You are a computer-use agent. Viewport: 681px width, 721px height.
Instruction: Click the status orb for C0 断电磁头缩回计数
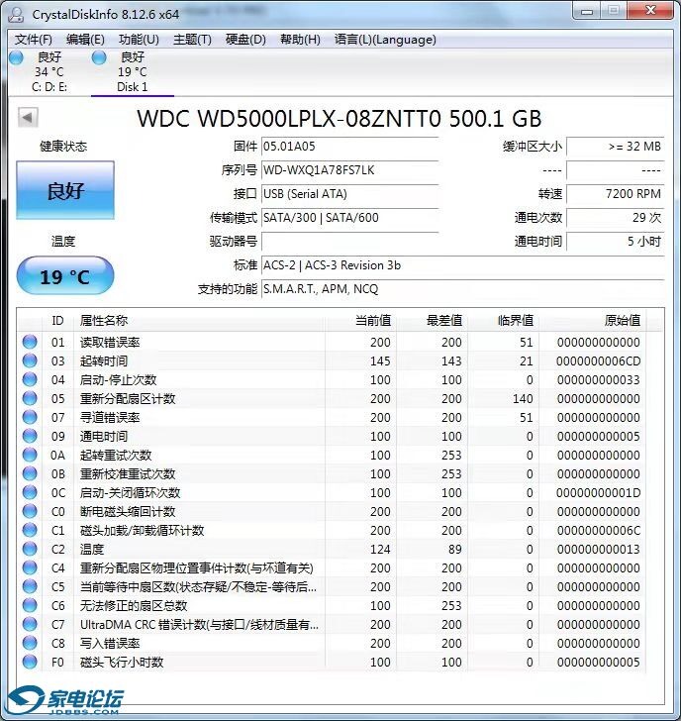(x=30, y=511)
